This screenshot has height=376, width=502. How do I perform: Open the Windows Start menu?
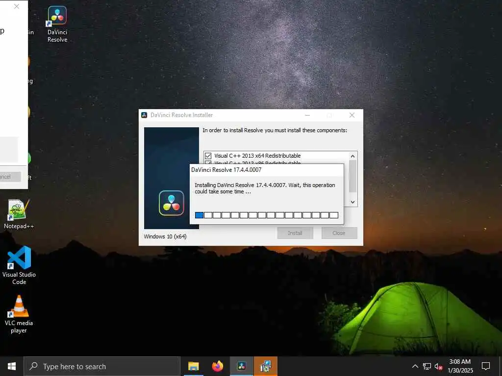[x=12, y=366]
